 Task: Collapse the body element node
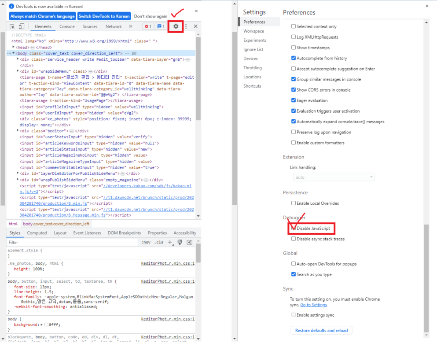tap(13, 53)
